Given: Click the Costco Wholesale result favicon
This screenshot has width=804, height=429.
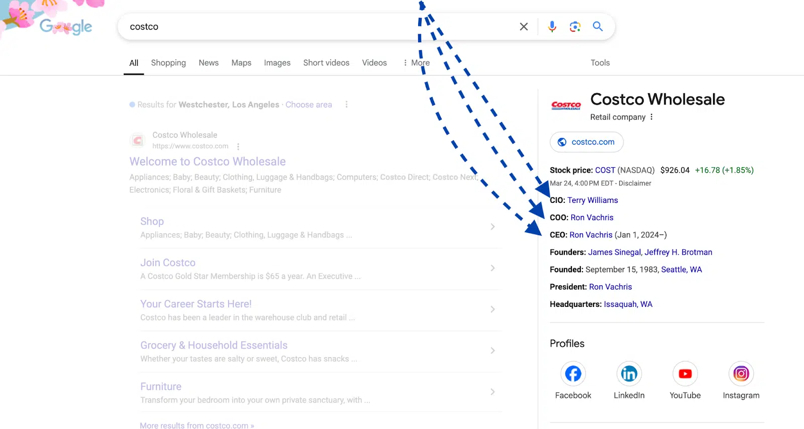Looking at the screenshot, I should pos(138,140).
